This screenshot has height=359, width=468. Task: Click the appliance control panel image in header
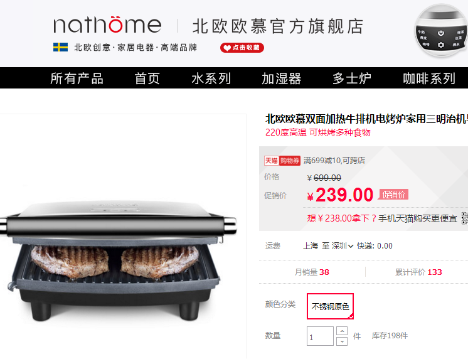point(441,31)
